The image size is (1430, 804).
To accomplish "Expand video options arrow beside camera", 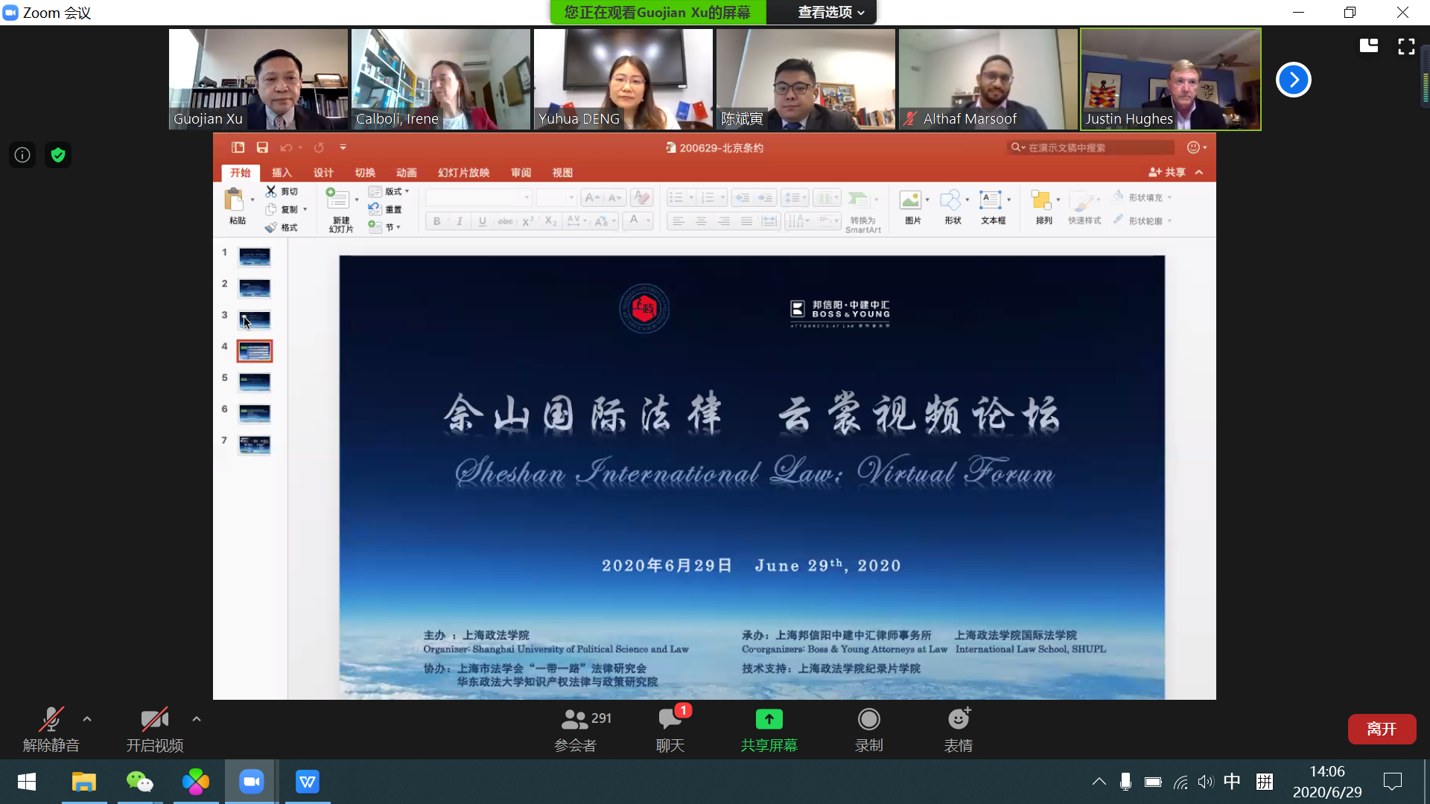I will coord(197,719).
